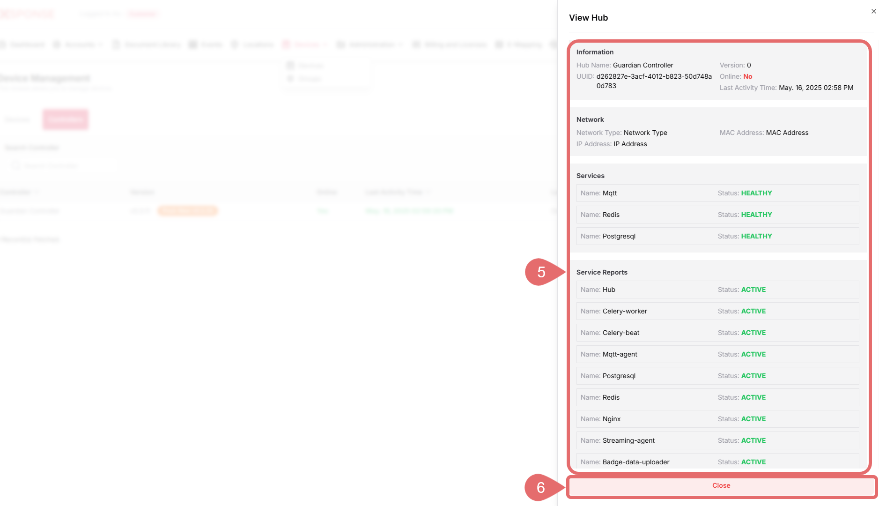Viewport: 879px width, 506px height.
Task: Switch to the Controllers tab
Action: pos(66,119)
